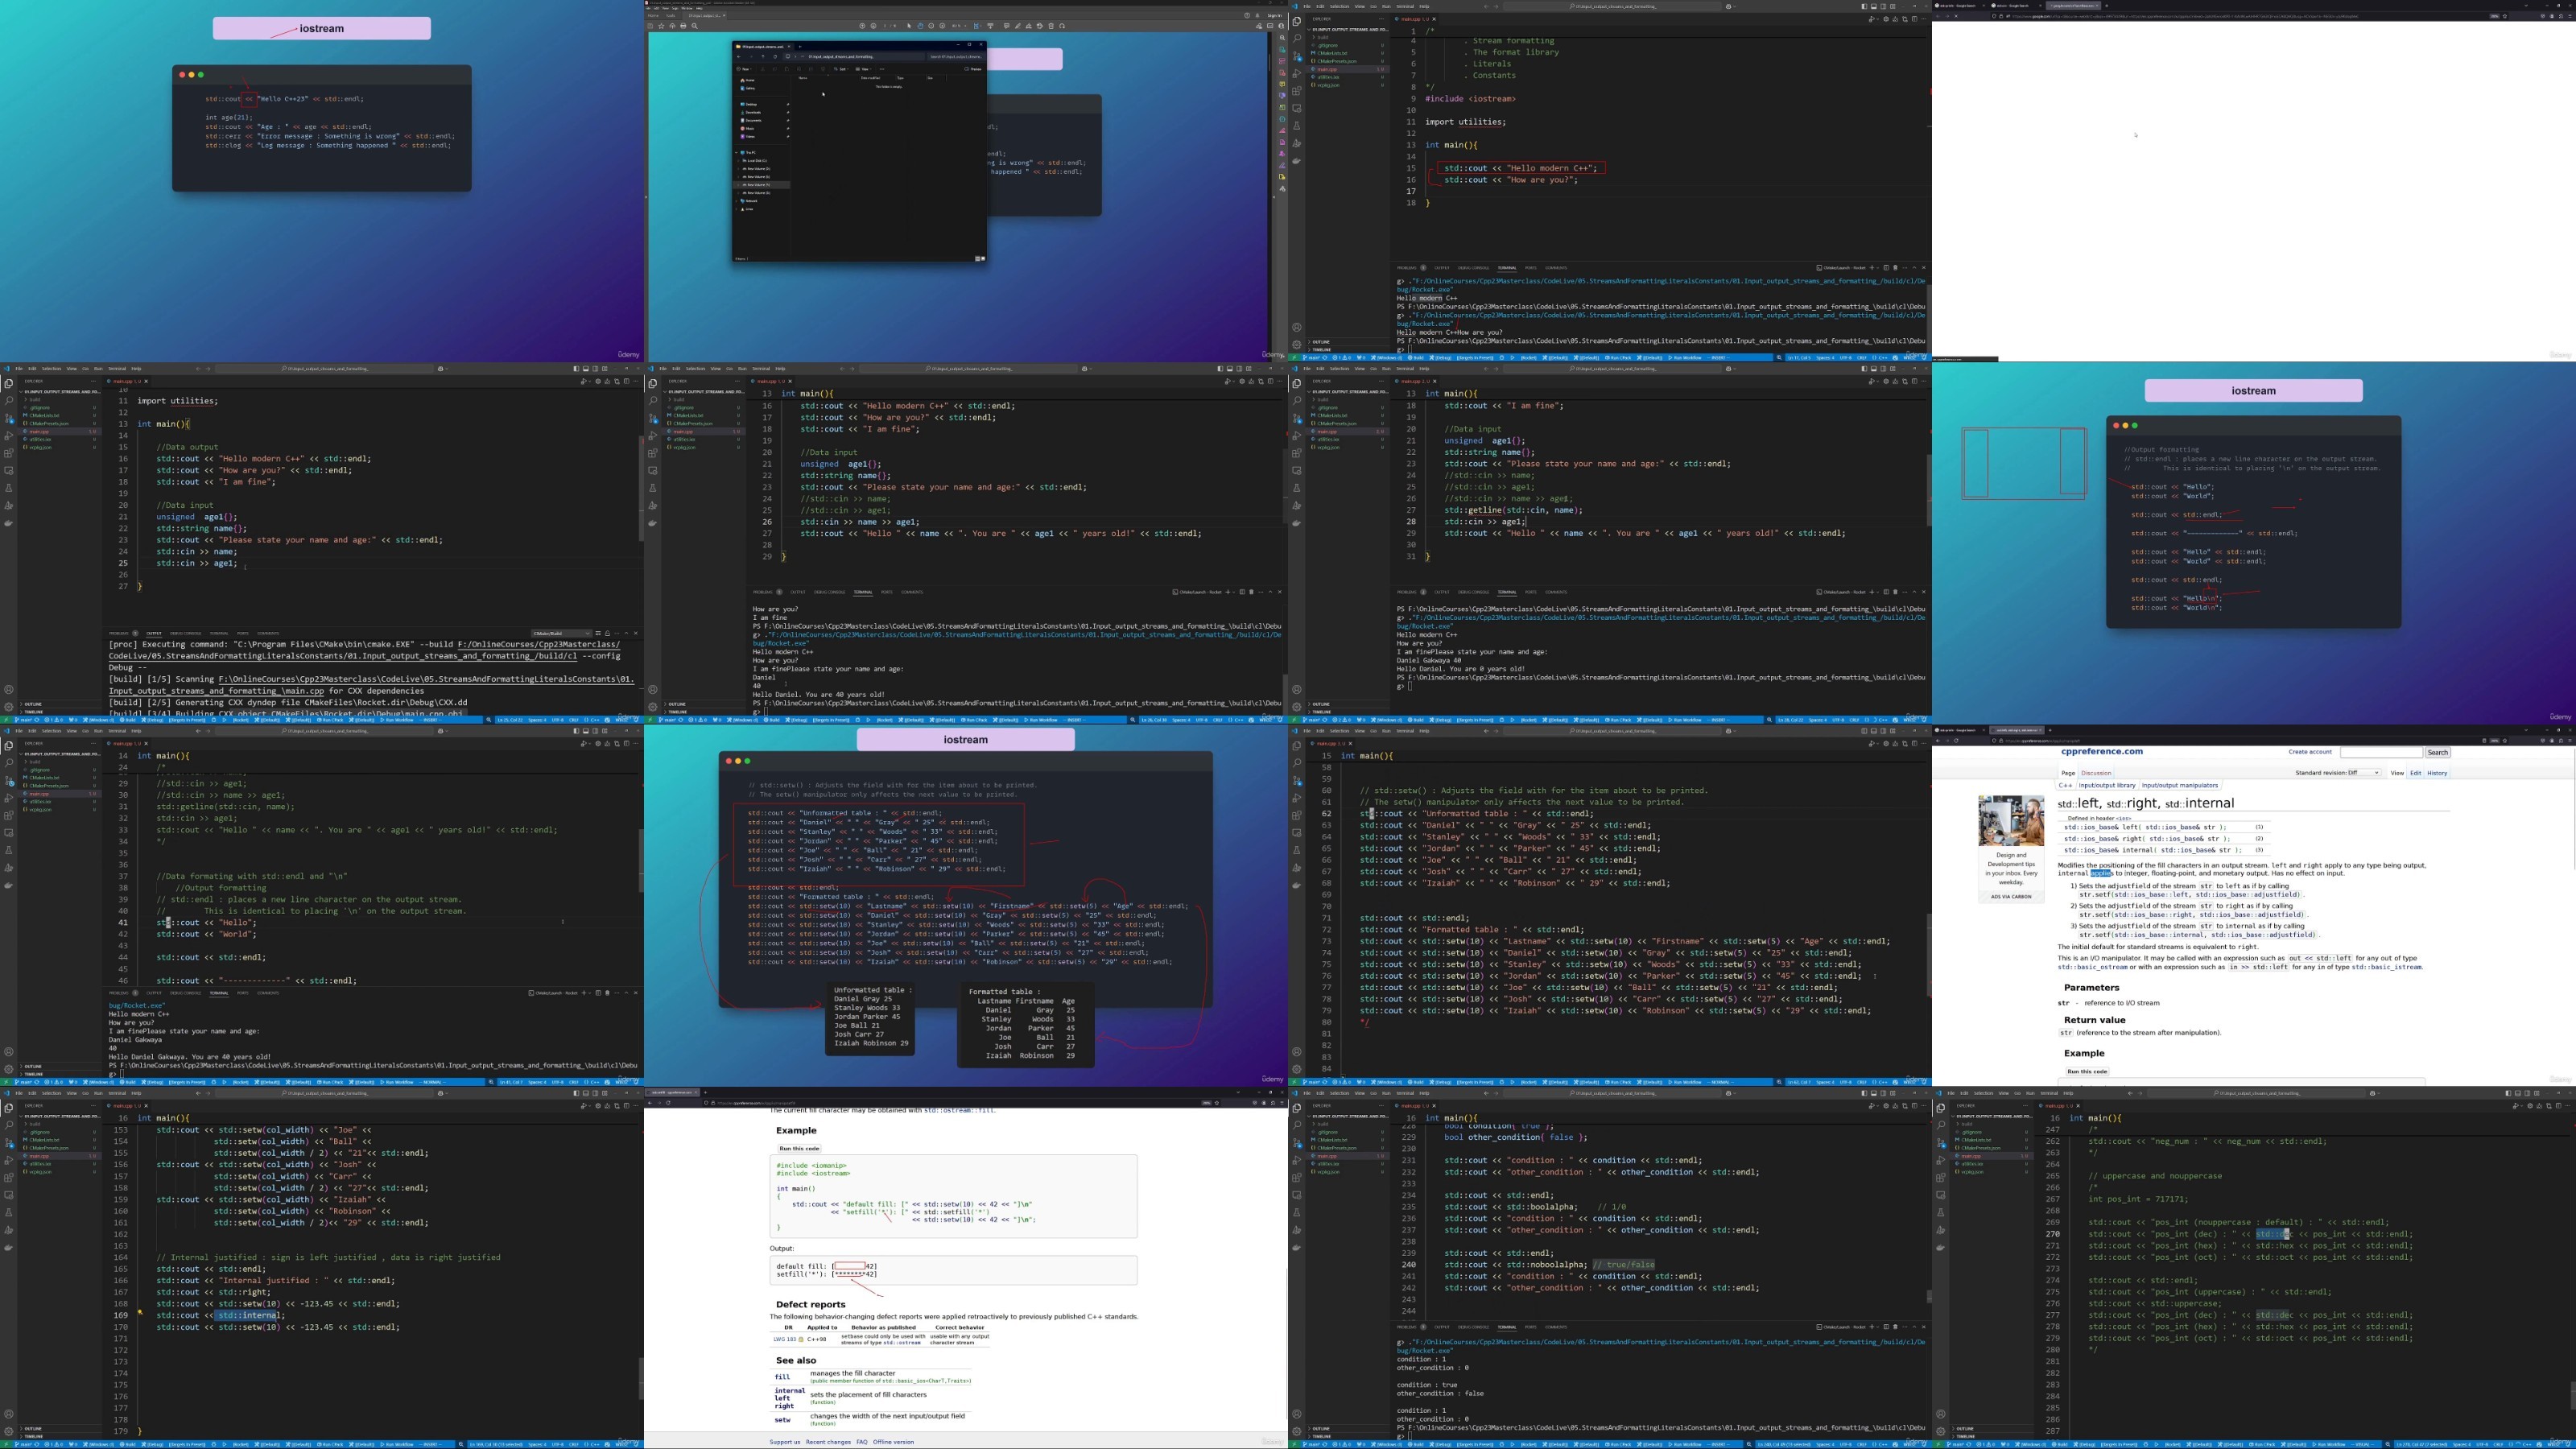Click Accounts icon in uppercase code frame

(1941, 1414)
